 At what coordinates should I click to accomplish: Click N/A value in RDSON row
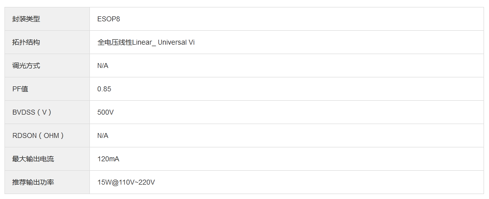tap(103, 136)
